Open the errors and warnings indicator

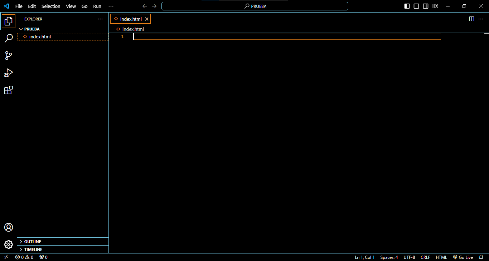pos(24,257)
